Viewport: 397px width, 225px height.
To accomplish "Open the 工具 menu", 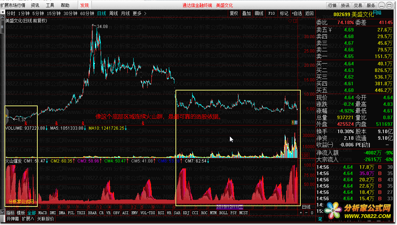I will [50, 5].
